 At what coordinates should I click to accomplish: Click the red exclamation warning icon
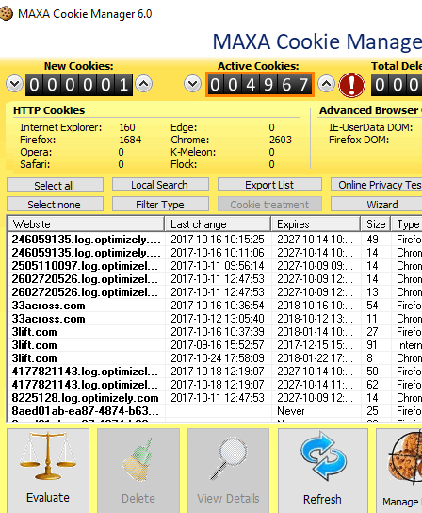(x=351, y=85)
